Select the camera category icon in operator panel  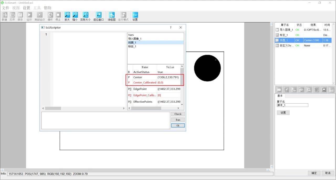(x=279, y=90)
